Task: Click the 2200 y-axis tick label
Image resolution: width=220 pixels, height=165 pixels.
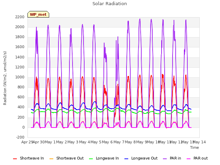Action: (20, 17)
